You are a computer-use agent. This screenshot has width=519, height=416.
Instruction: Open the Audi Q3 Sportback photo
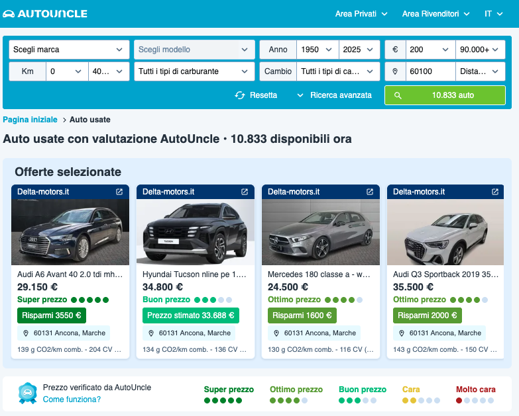click(x=445, y=231)
